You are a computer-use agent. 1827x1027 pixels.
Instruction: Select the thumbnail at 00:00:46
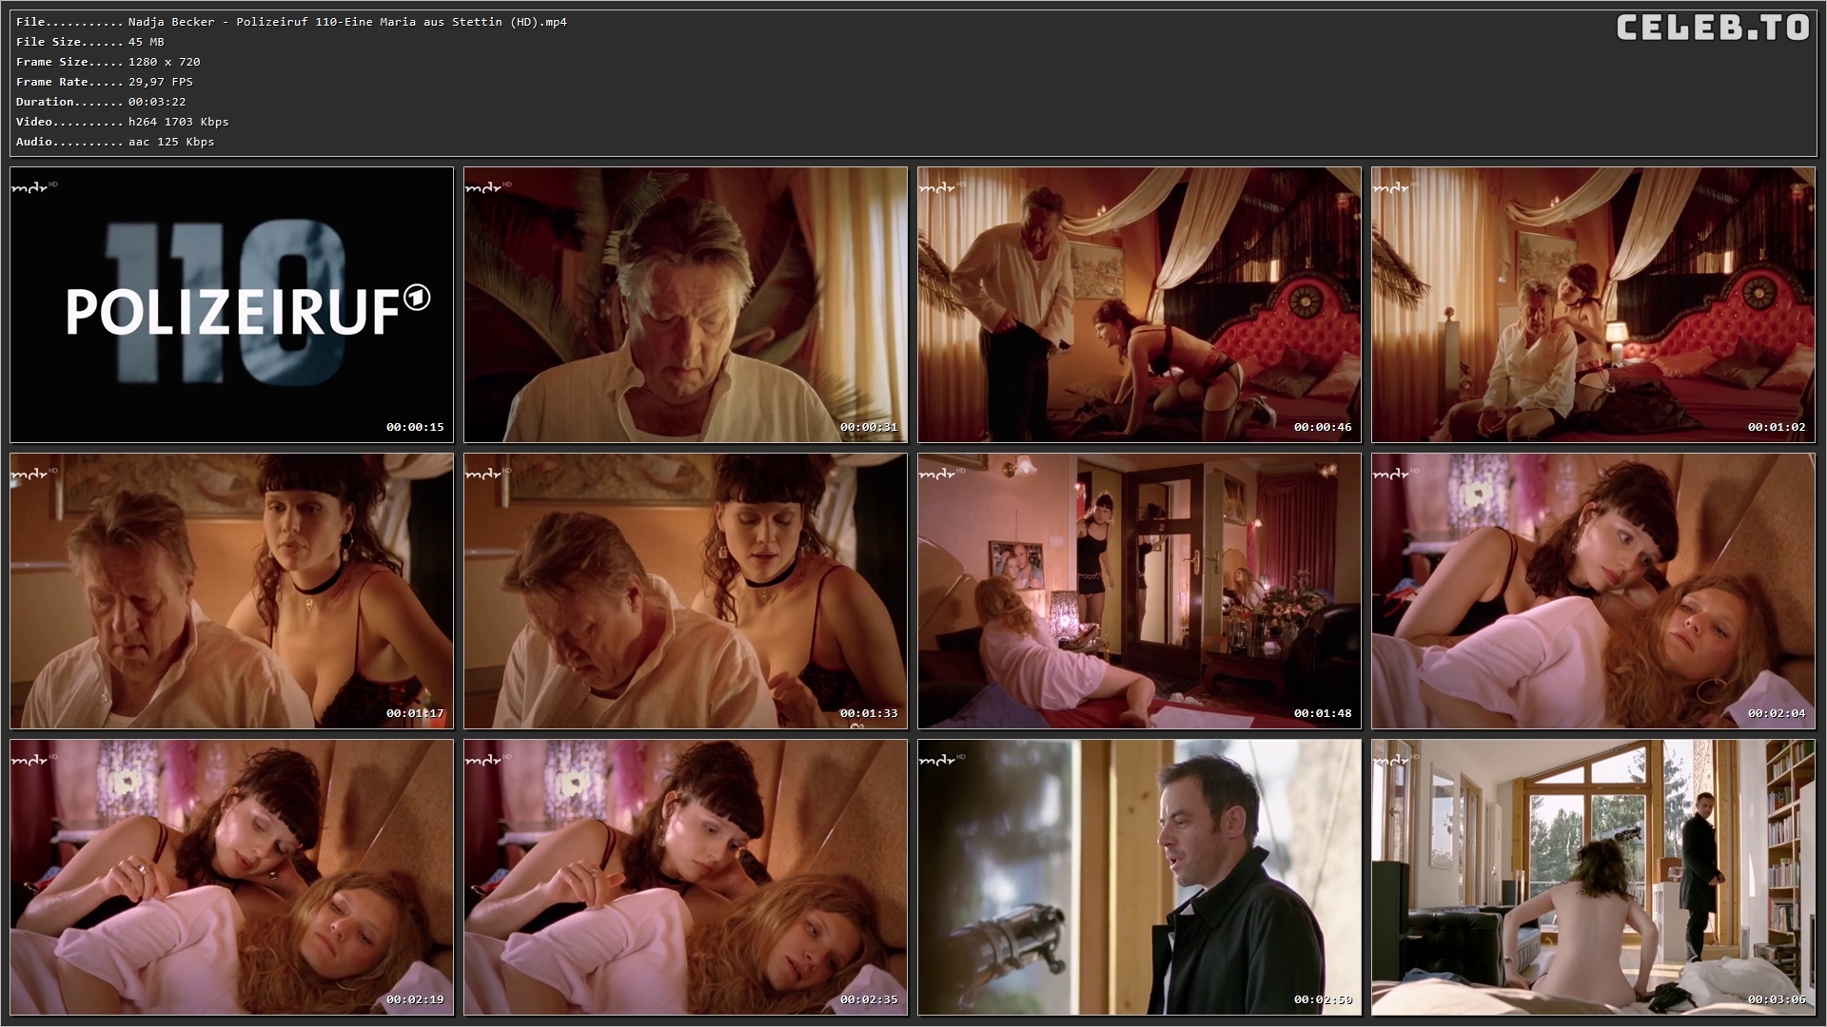point(1139,304)
